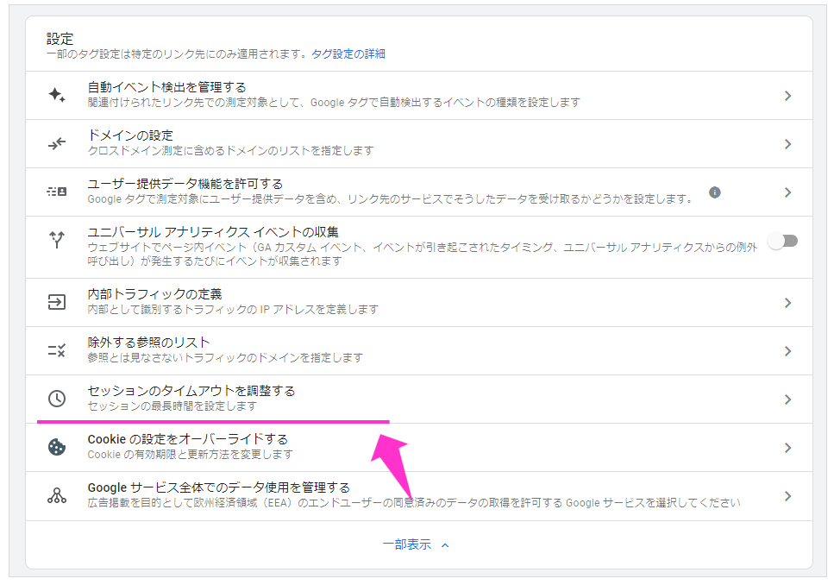Image resolution: width=834 pixels, height=585 pixels.
Task: Open Cookie の設定をオーバーライドする via chevron
Action: (787, 448)
